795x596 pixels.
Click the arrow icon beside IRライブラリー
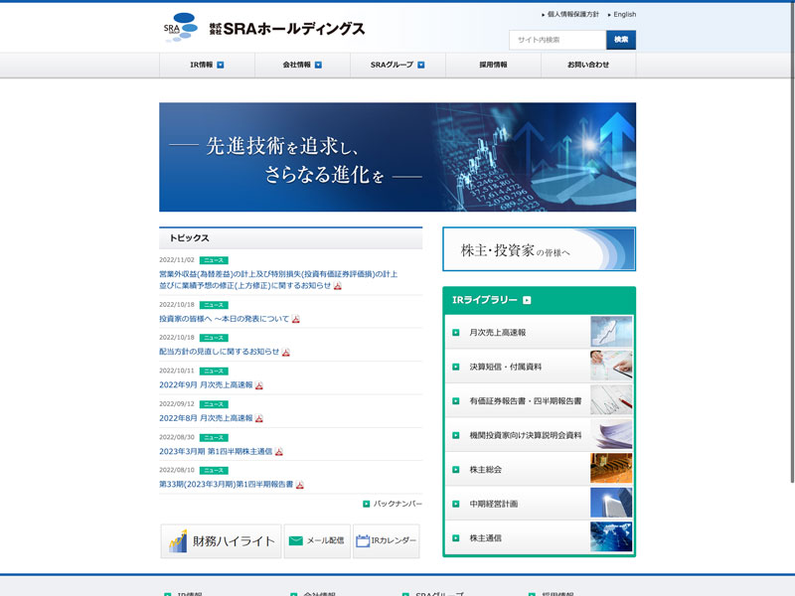click(x=527, y=300)
